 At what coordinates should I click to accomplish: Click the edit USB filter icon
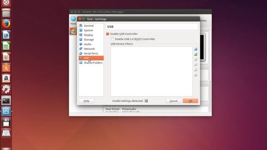[196, 60]
